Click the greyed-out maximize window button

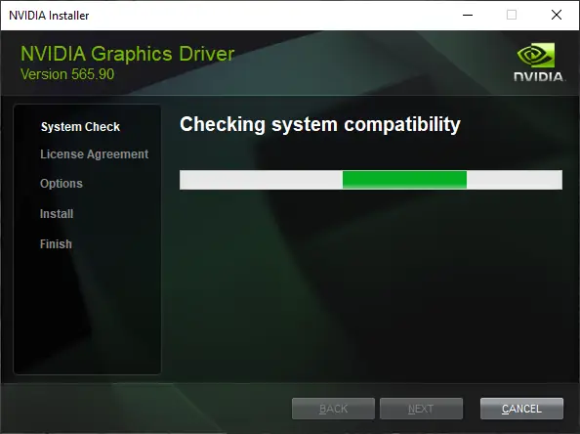tap(512, 16)
